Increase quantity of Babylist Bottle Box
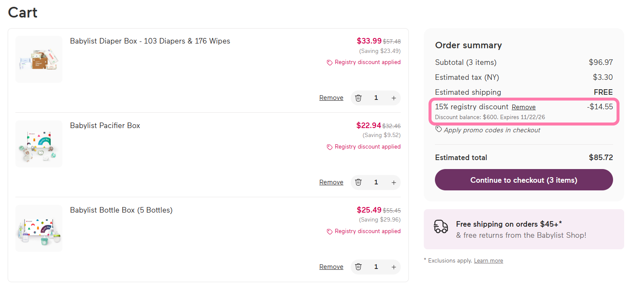This screenshot has height=289, width=631. tap(394, 267)
